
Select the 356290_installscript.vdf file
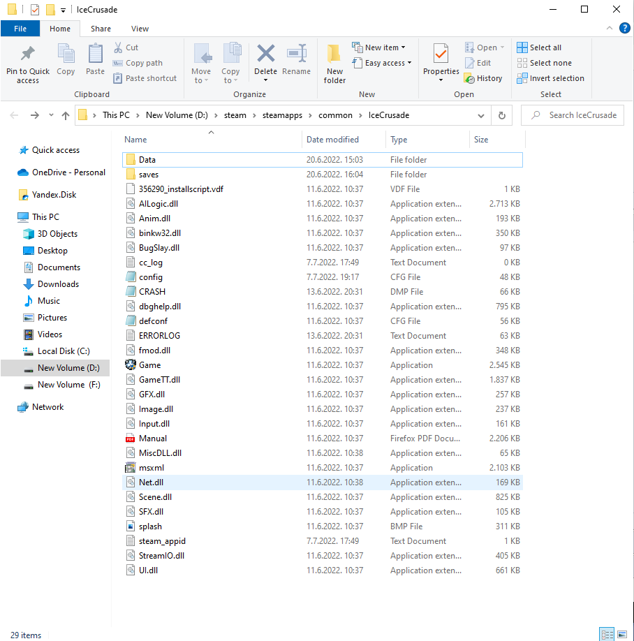click(x=322, y=189)
